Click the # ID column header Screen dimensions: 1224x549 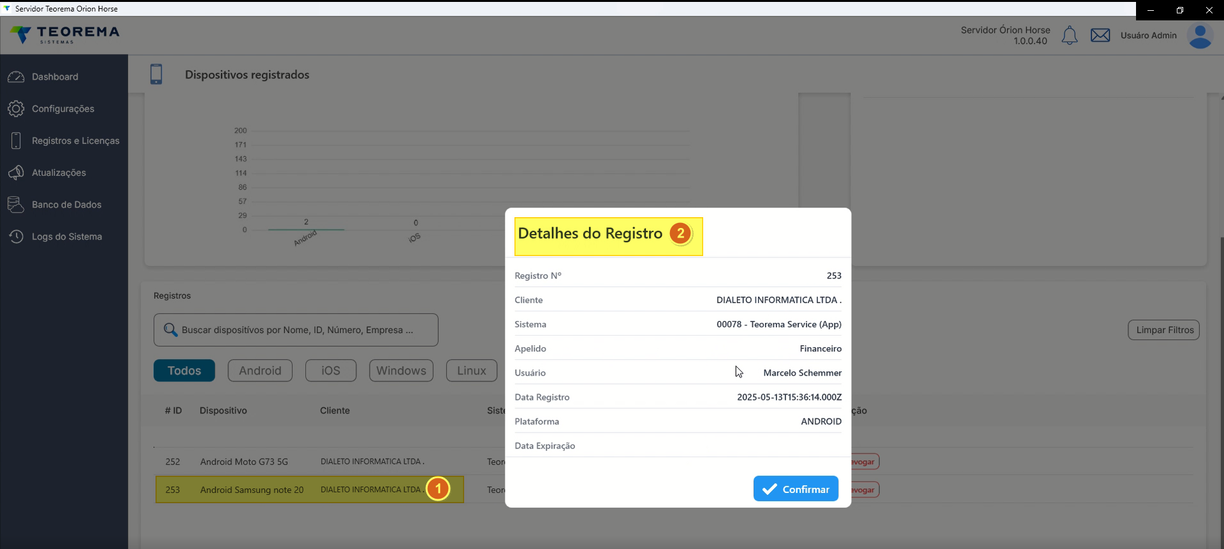point(173,411)
